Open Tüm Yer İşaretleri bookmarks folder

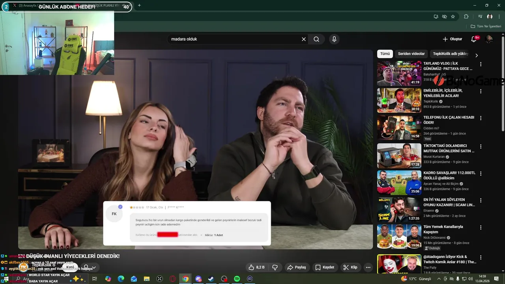(486, 26)
